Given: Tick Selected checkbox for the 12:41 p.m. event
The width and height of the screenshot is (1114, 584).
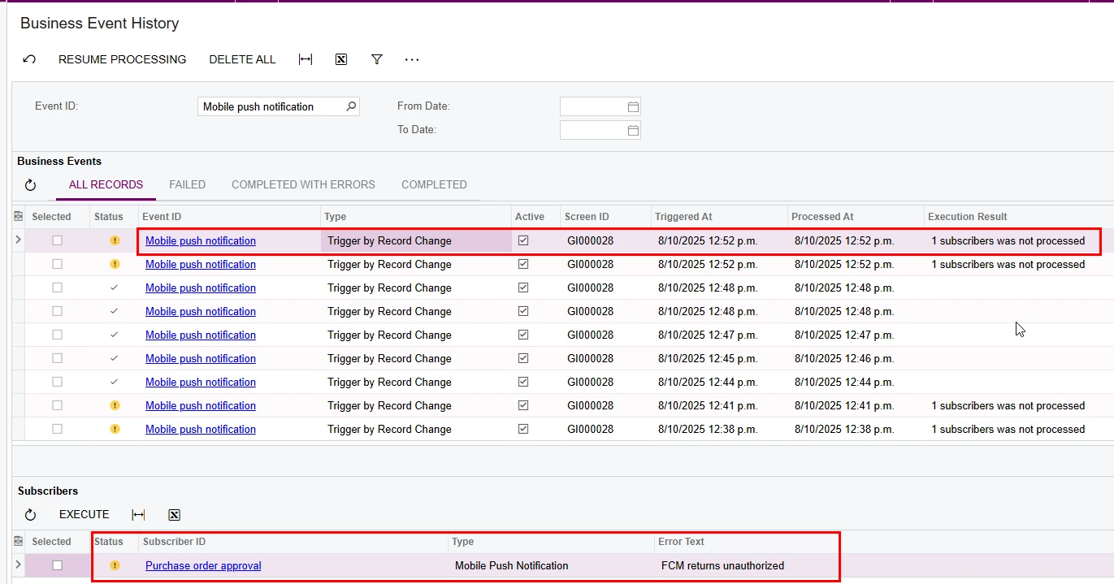Looking at the screenshot, I should click(57, 405).
